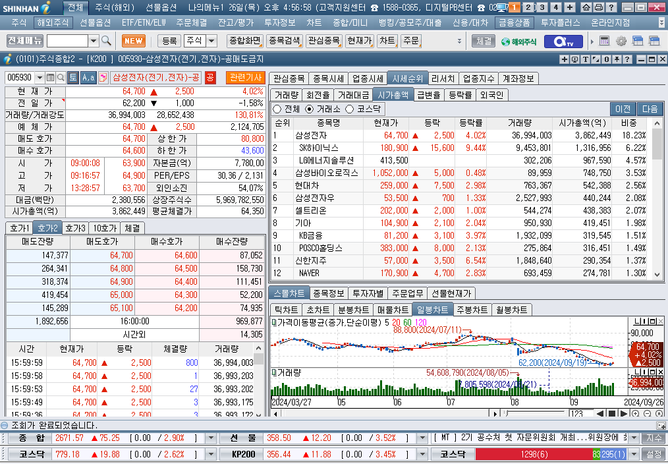Screen dimensions: 668x464
Task: Toggle the red 공 short-sale indicator
Action: pos(210,78)
